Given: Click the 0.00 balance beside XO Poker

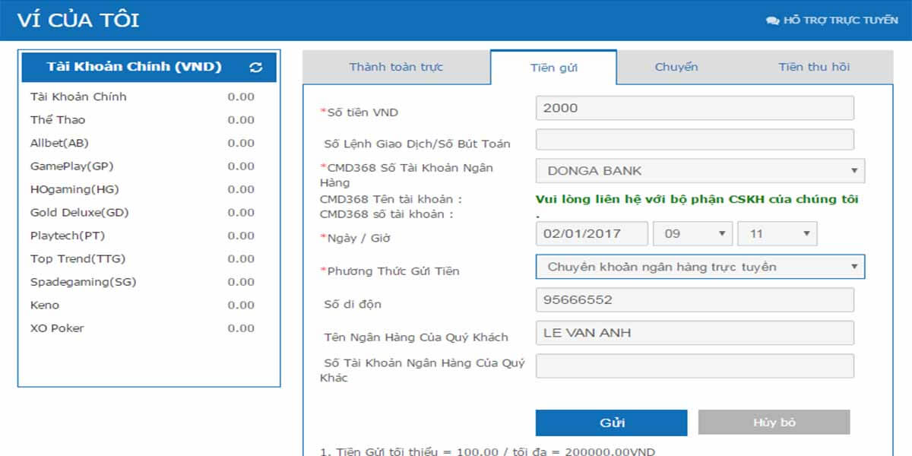Looking at the screenshot, I should 241,328.
